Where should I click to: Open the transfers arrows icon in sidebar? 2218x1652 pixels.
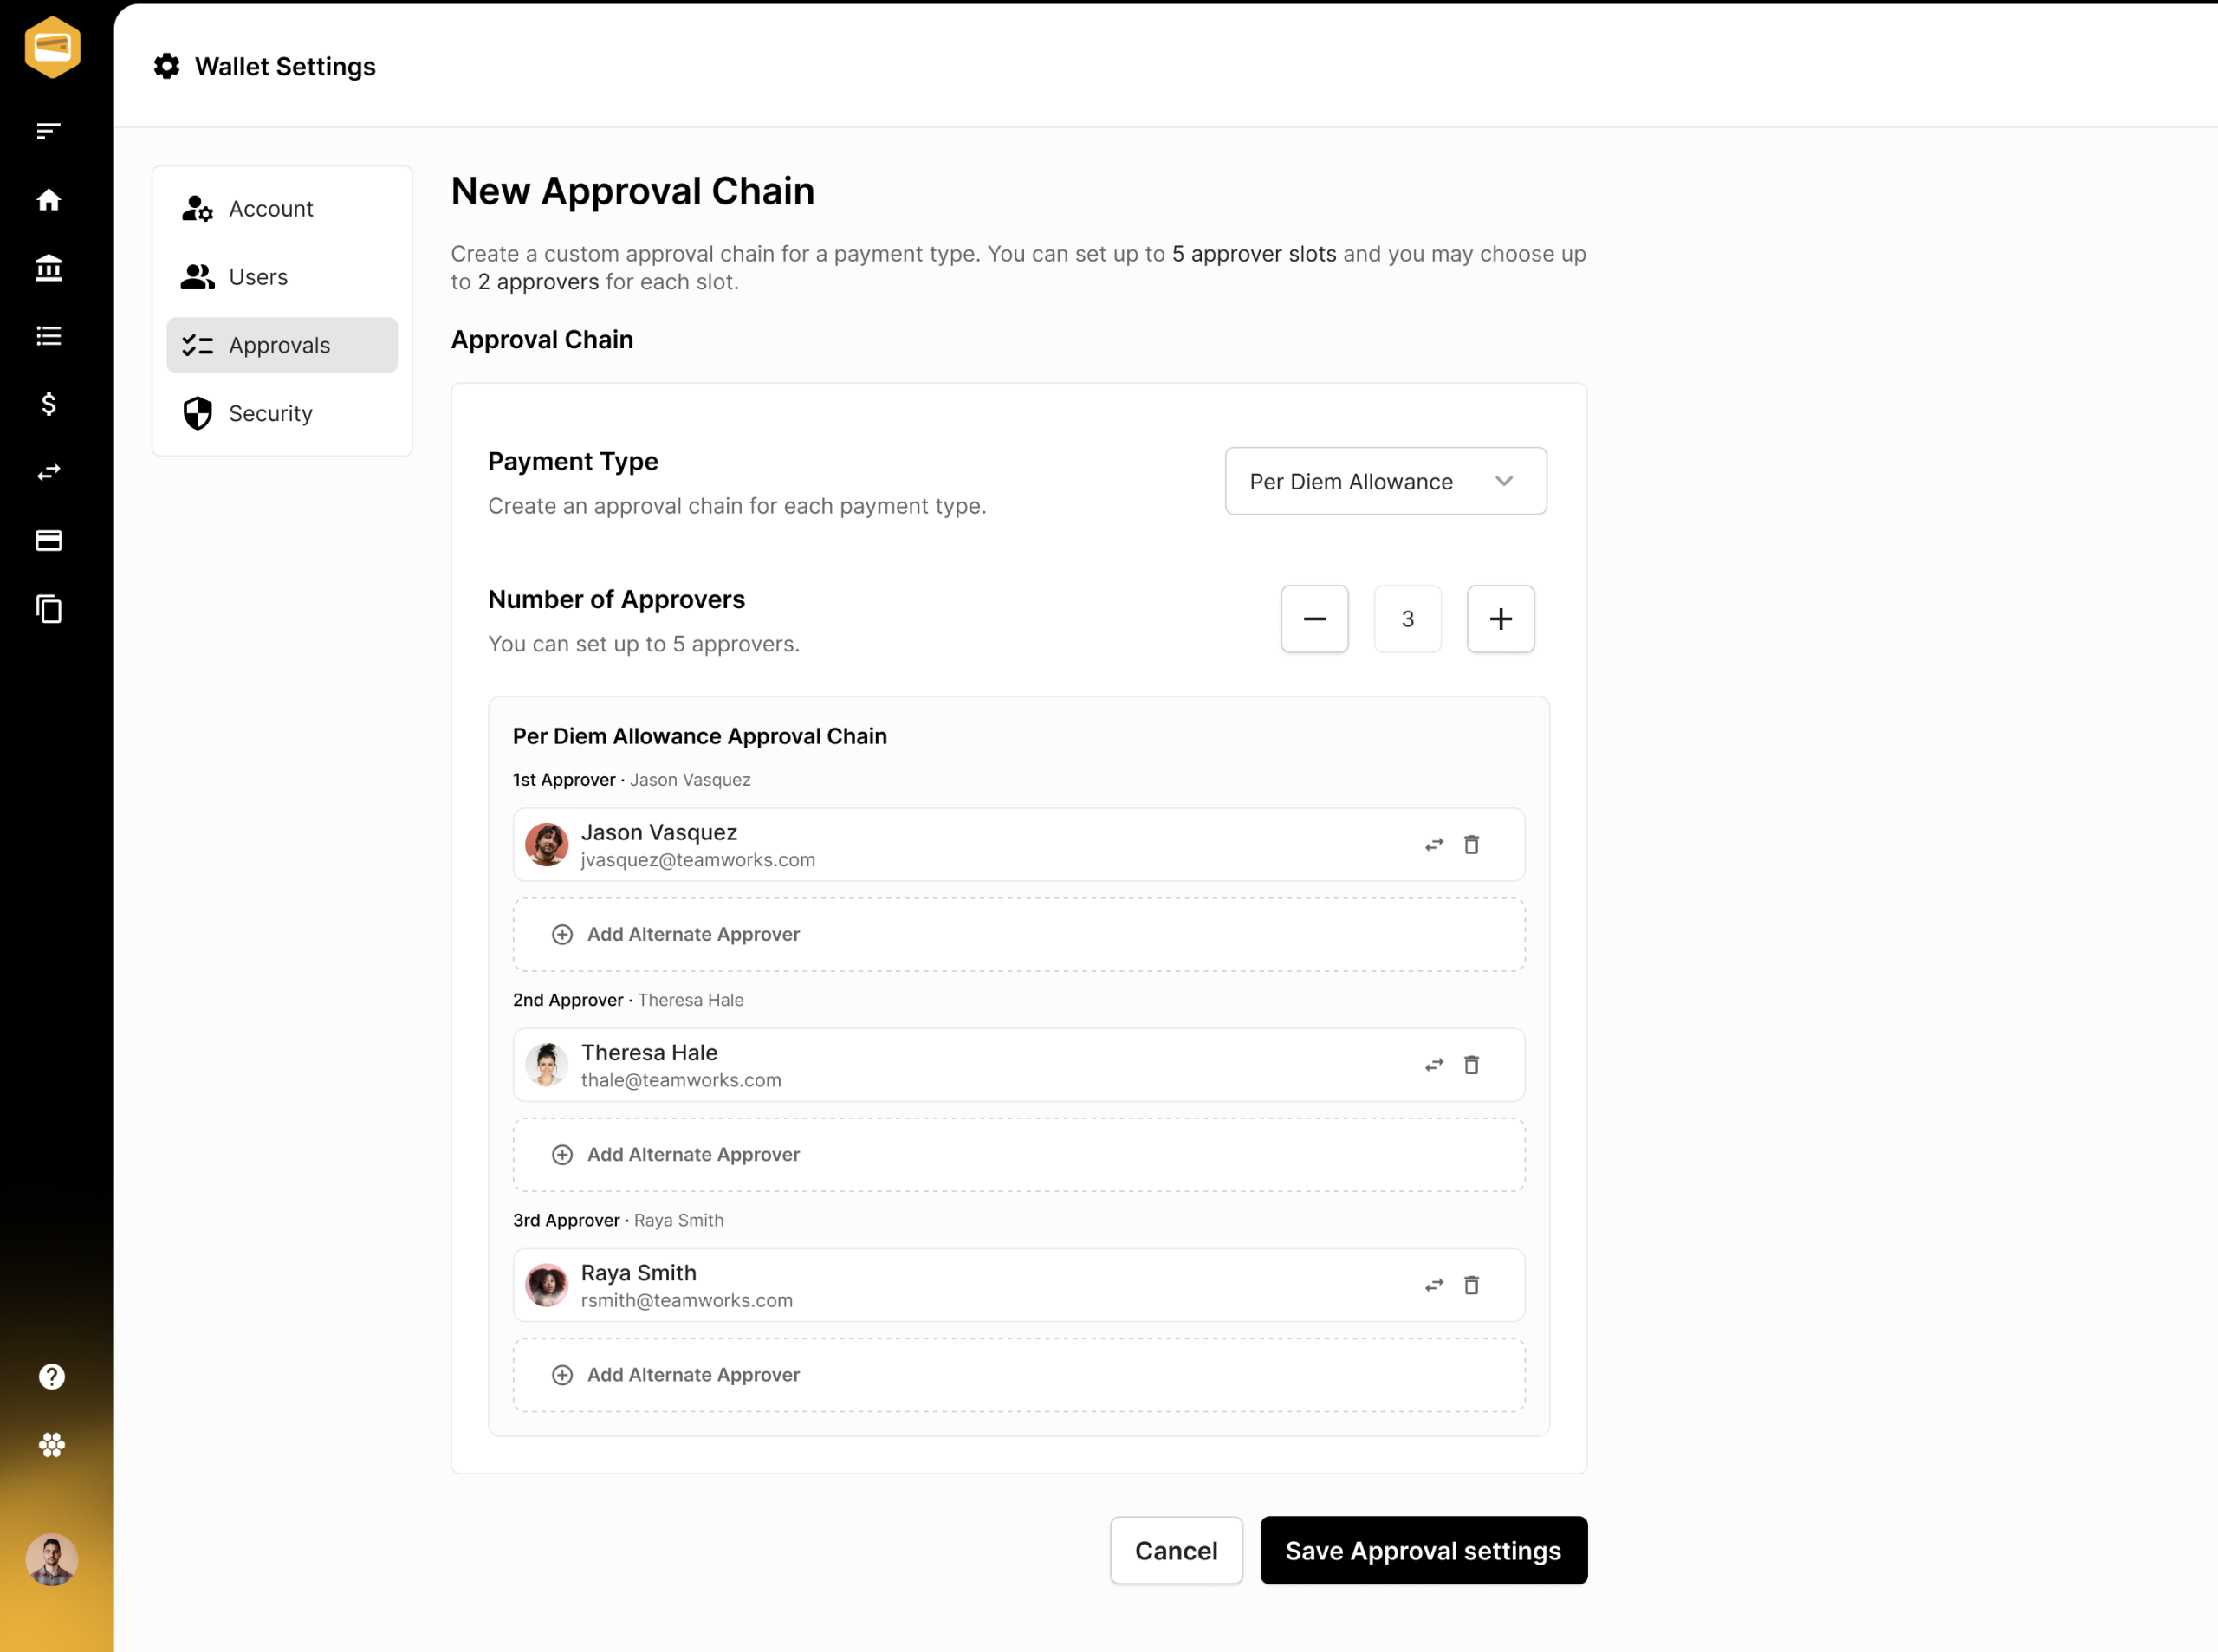click(49, 472)
